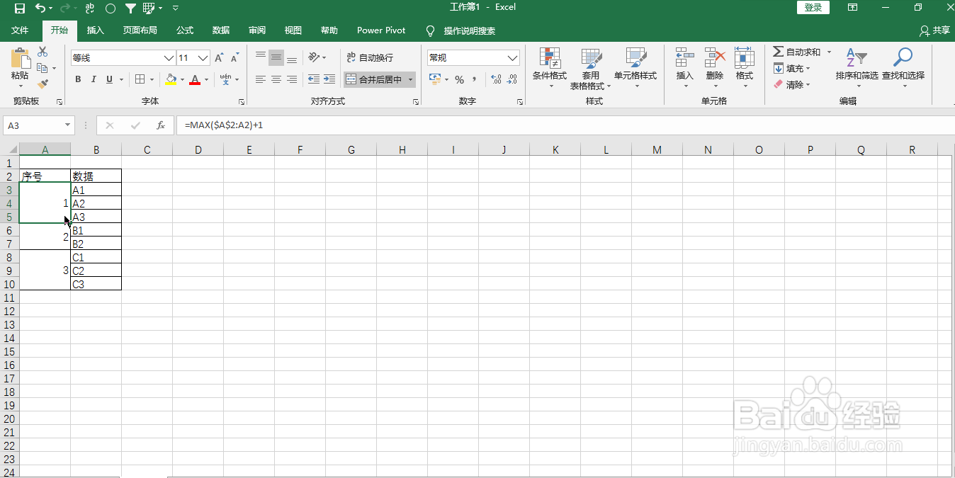The width and height of the screenshot is (955, 478).
Task: Click 合并后居中 merge and center
Action: click(x=375, y=79)
